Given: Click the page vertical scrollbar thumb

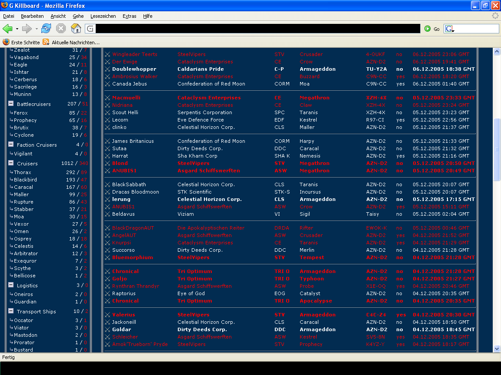Looking at the screenshot, I should (497, 149).
